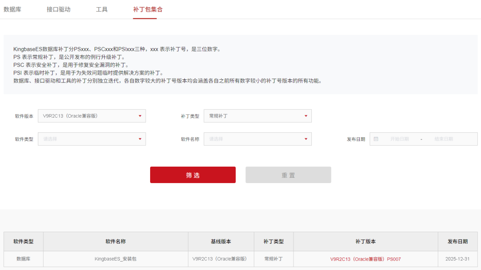Click the description line starting with PSC 表示安全补丁
Viewport: 481px width, 270px height.
pyautogui.click(x=72, y=65)
